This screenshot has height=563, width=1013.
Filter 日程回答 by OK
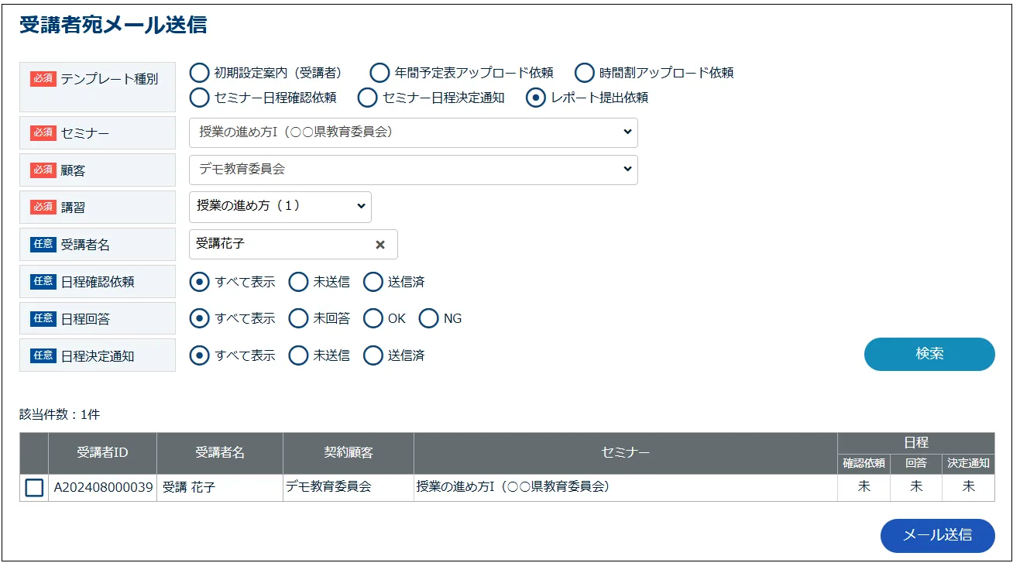tap(373, 318)
